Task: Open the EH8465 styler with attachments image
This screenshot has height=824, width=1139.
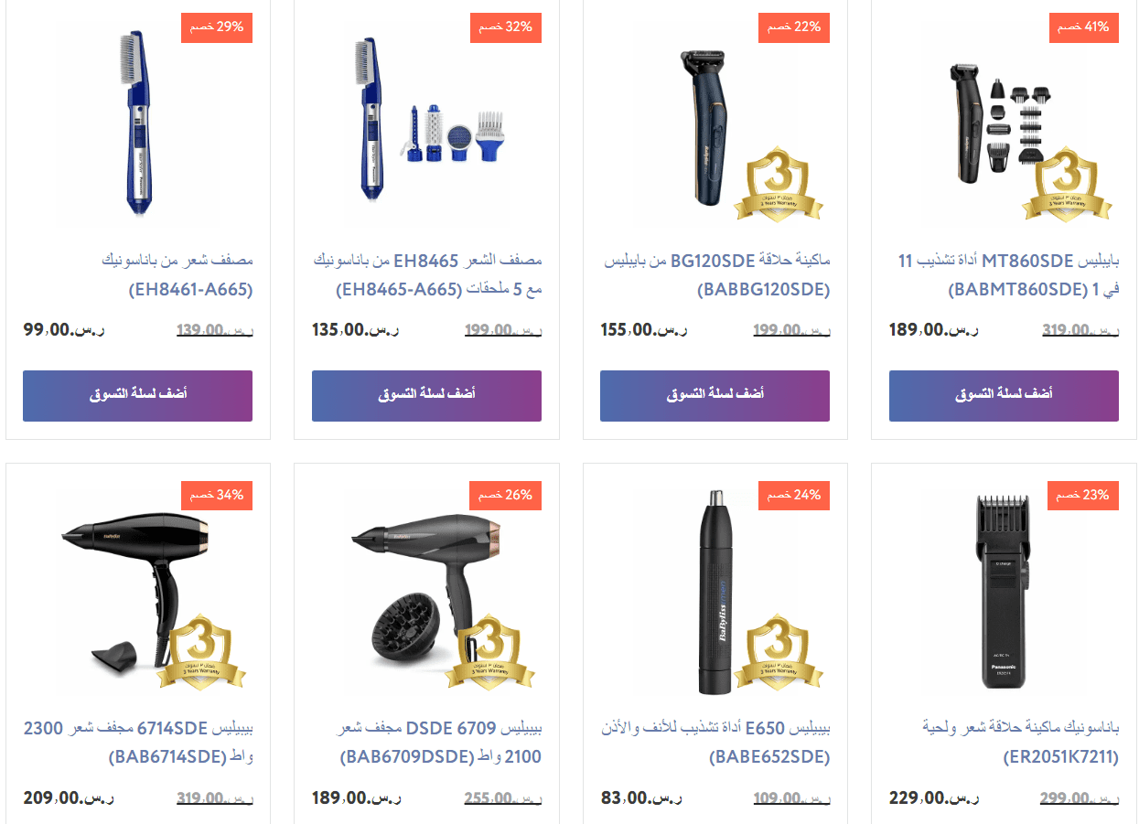Action: coord(426,123)
